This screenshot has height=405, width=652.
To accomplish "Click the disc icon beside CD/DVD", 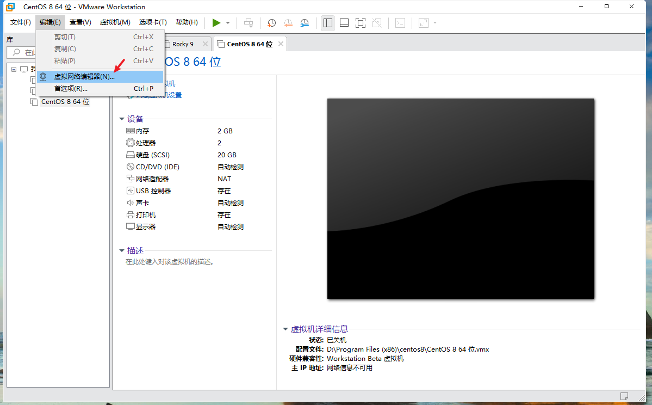I will pos(130,167).
